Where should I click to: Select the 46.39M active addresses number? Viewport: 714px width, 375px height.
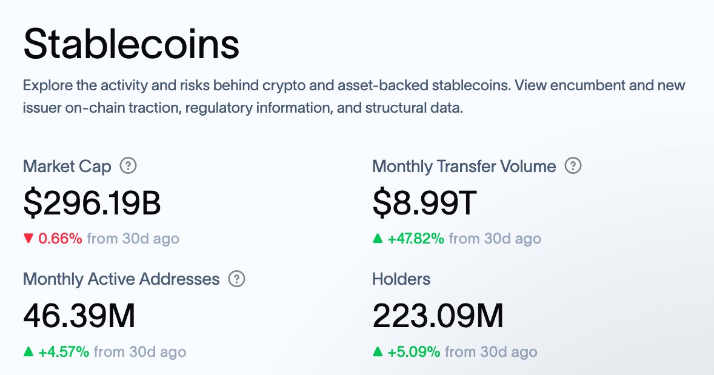click(79, 316)
